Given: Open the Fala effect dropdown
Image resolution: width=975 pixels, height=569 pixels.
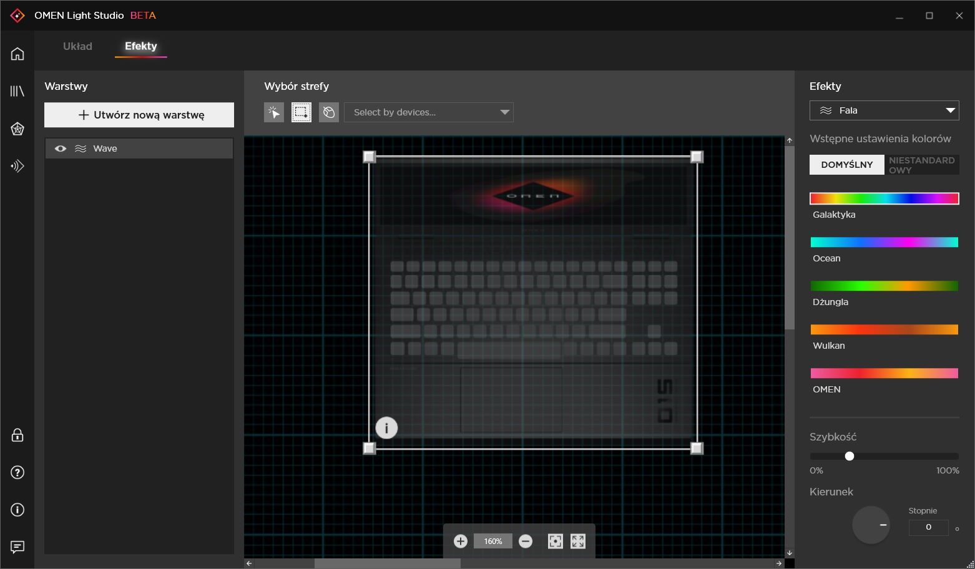Looking at the screenshot, I should tap(884, 110).
